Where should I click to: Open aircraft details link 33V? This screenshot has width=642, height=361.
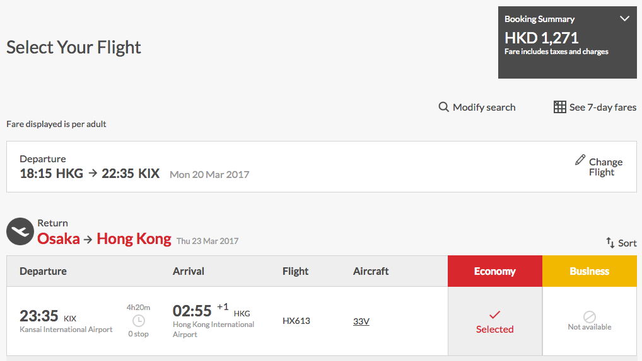pos(361,321)
